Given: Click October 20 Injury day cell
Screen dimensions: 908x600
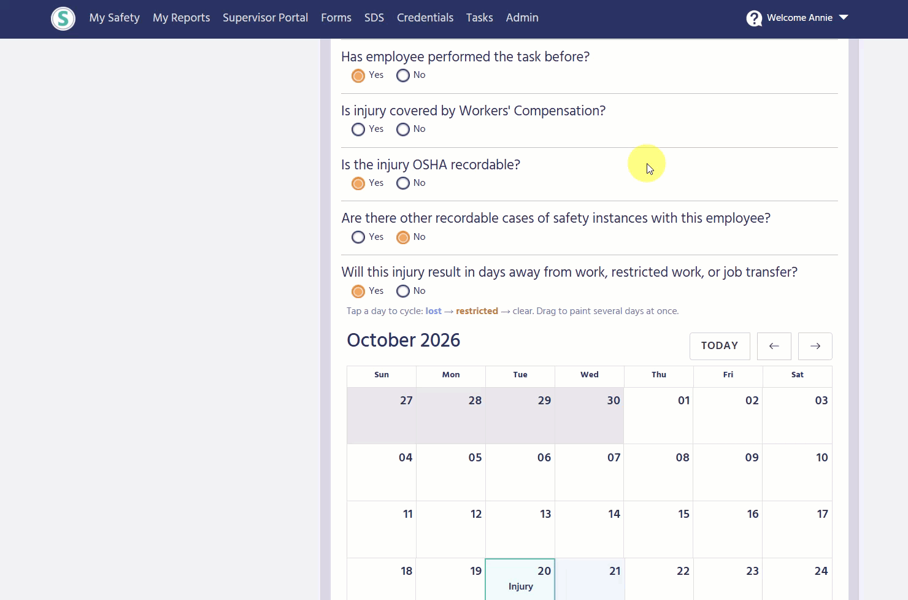Looking at the screenshot, I should point(520,579).
